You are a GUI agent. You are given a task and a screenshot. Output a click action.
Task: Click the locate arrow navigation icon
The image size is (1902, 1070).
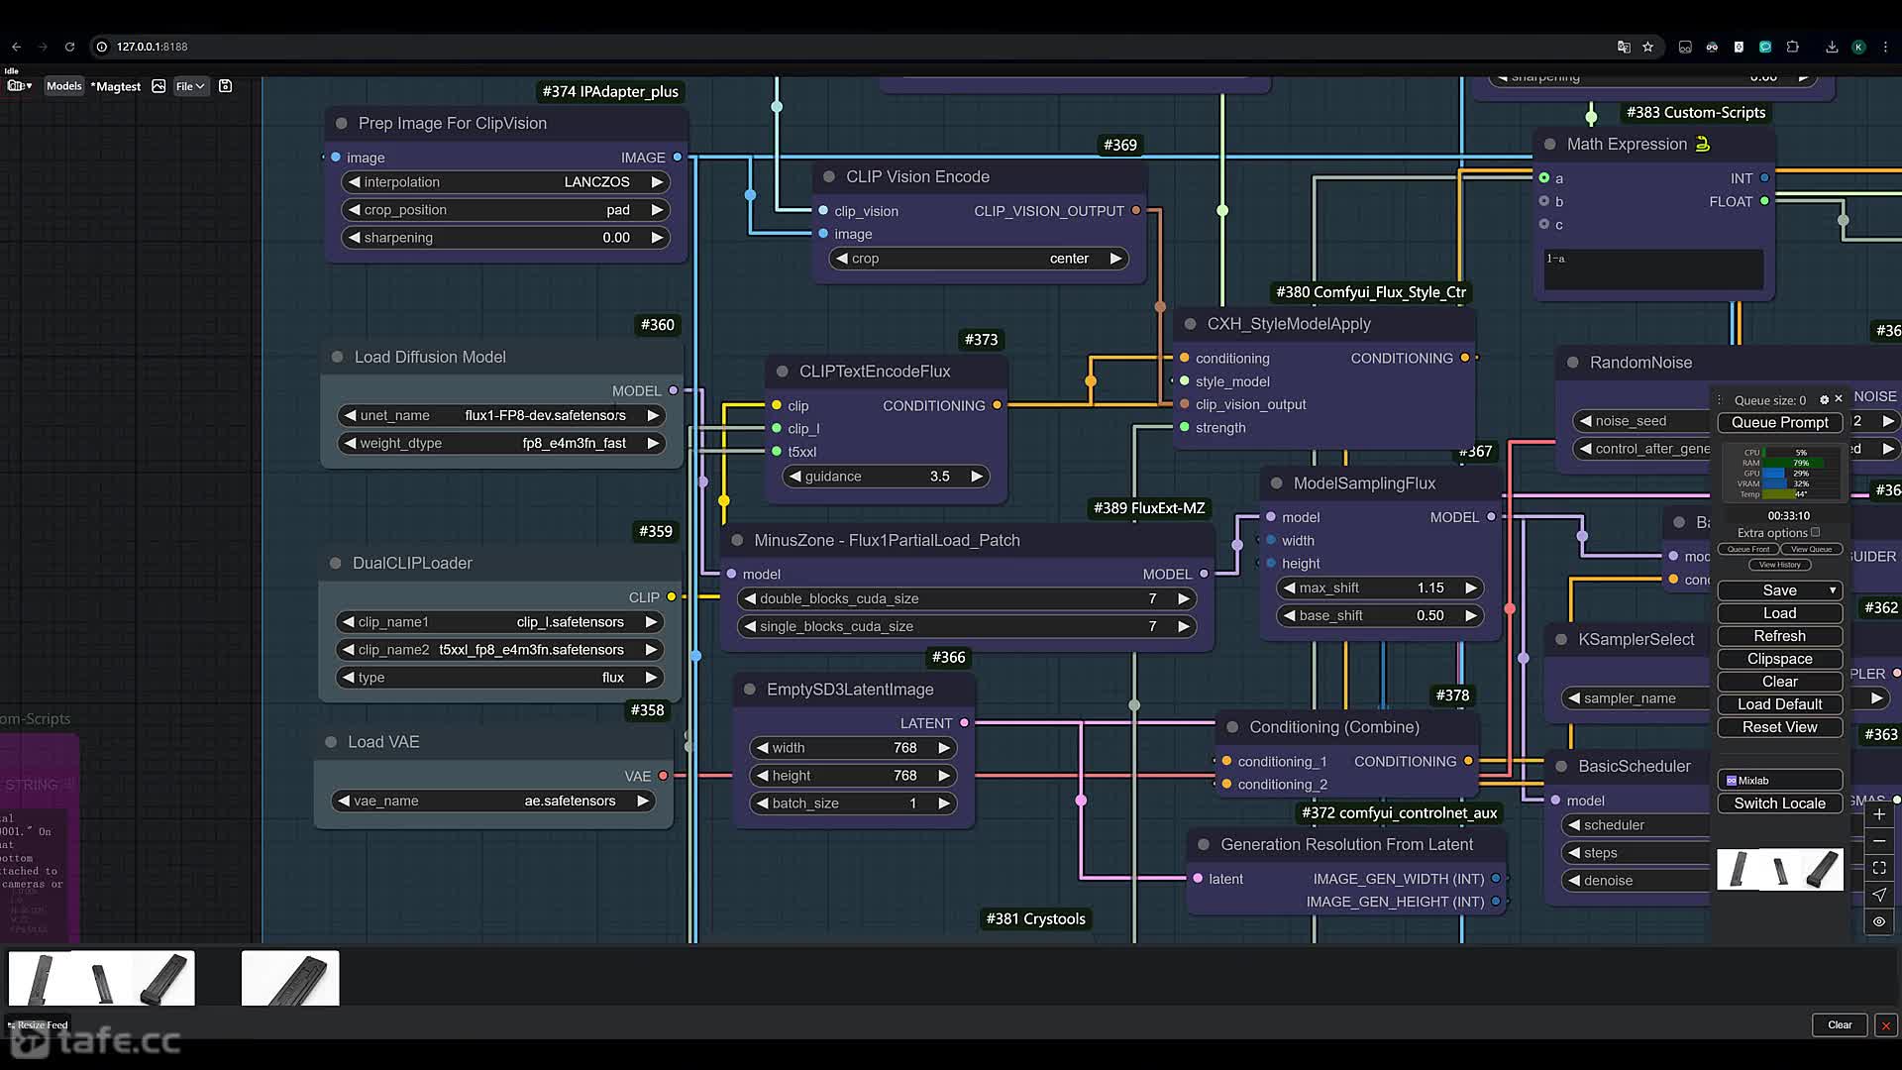1879,895
